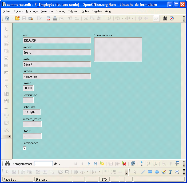Click the Open document folder icon
The width and height of the screenshot is (187, 183).
pyautogui.click(x=17, y=18)
